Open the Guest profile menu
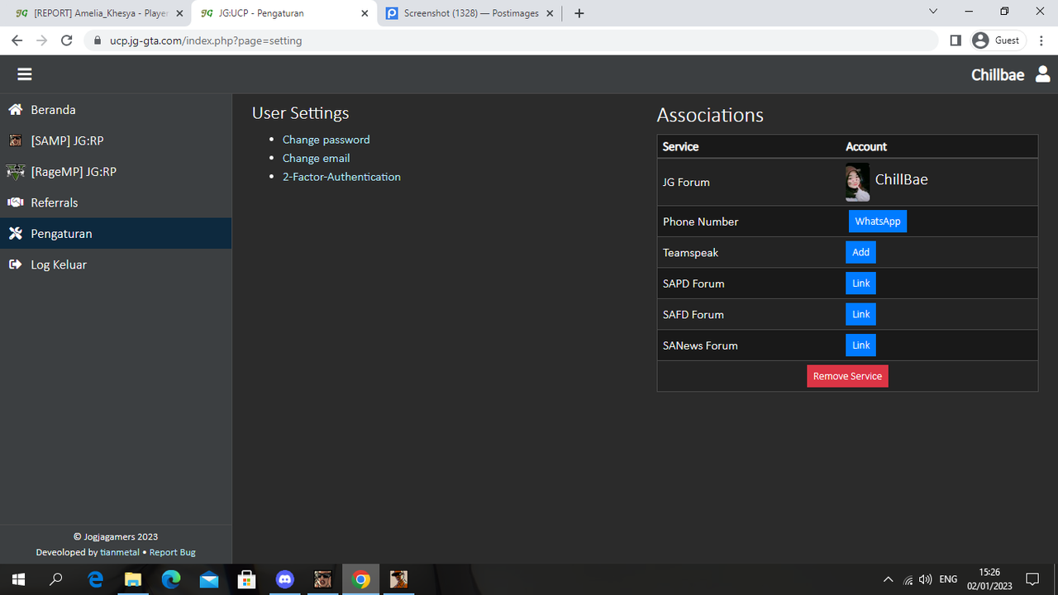Viewport: 1058px width, 595px height. pos(997,40)
